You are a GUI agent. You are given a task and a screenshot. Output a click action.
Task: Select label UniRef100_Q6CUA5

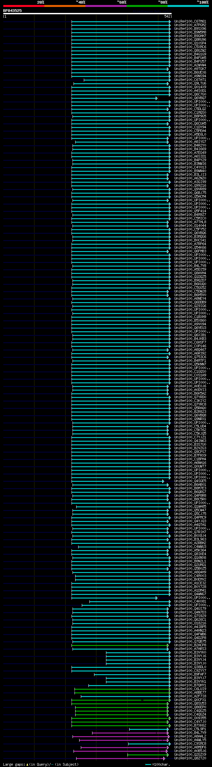coord(190,124)
